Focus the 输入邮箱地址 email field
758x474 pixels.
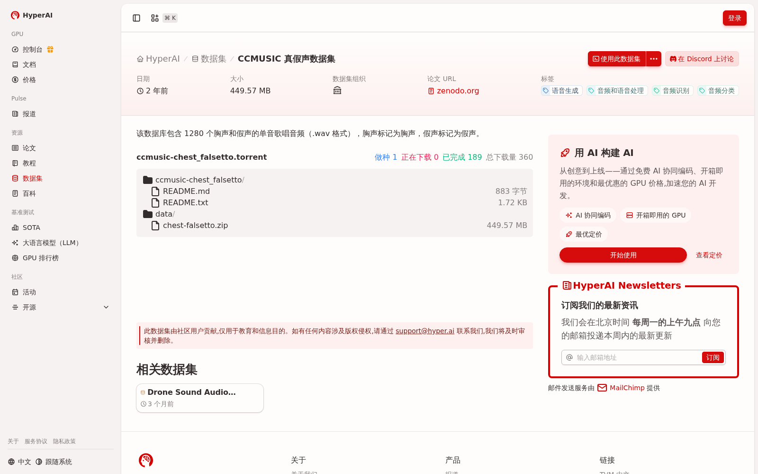(x=637, y=357)
